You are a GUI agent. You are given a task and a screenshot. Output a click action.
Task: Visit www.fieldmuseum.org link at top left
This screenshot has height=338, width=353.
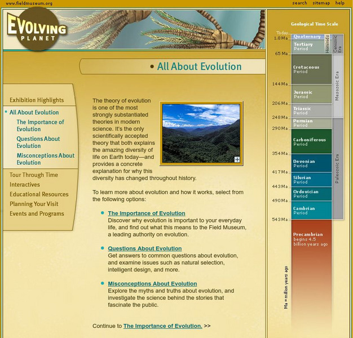29,3
